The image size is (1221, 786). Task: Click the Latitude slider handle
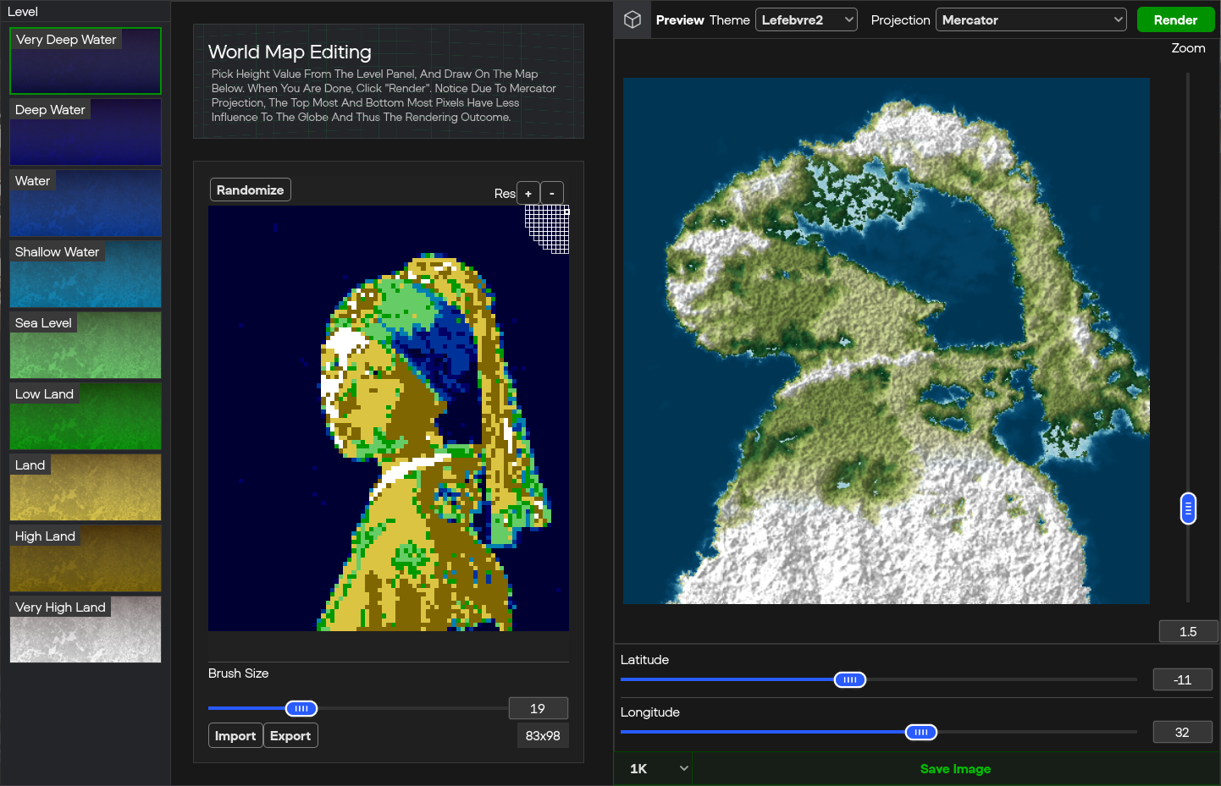pyautogui.click(x=850, y=679)
